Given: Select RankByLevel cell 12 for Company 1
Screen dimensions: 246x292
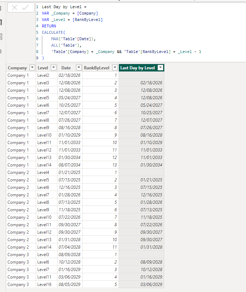Looking at the screenshot, I should pos(100,157).
